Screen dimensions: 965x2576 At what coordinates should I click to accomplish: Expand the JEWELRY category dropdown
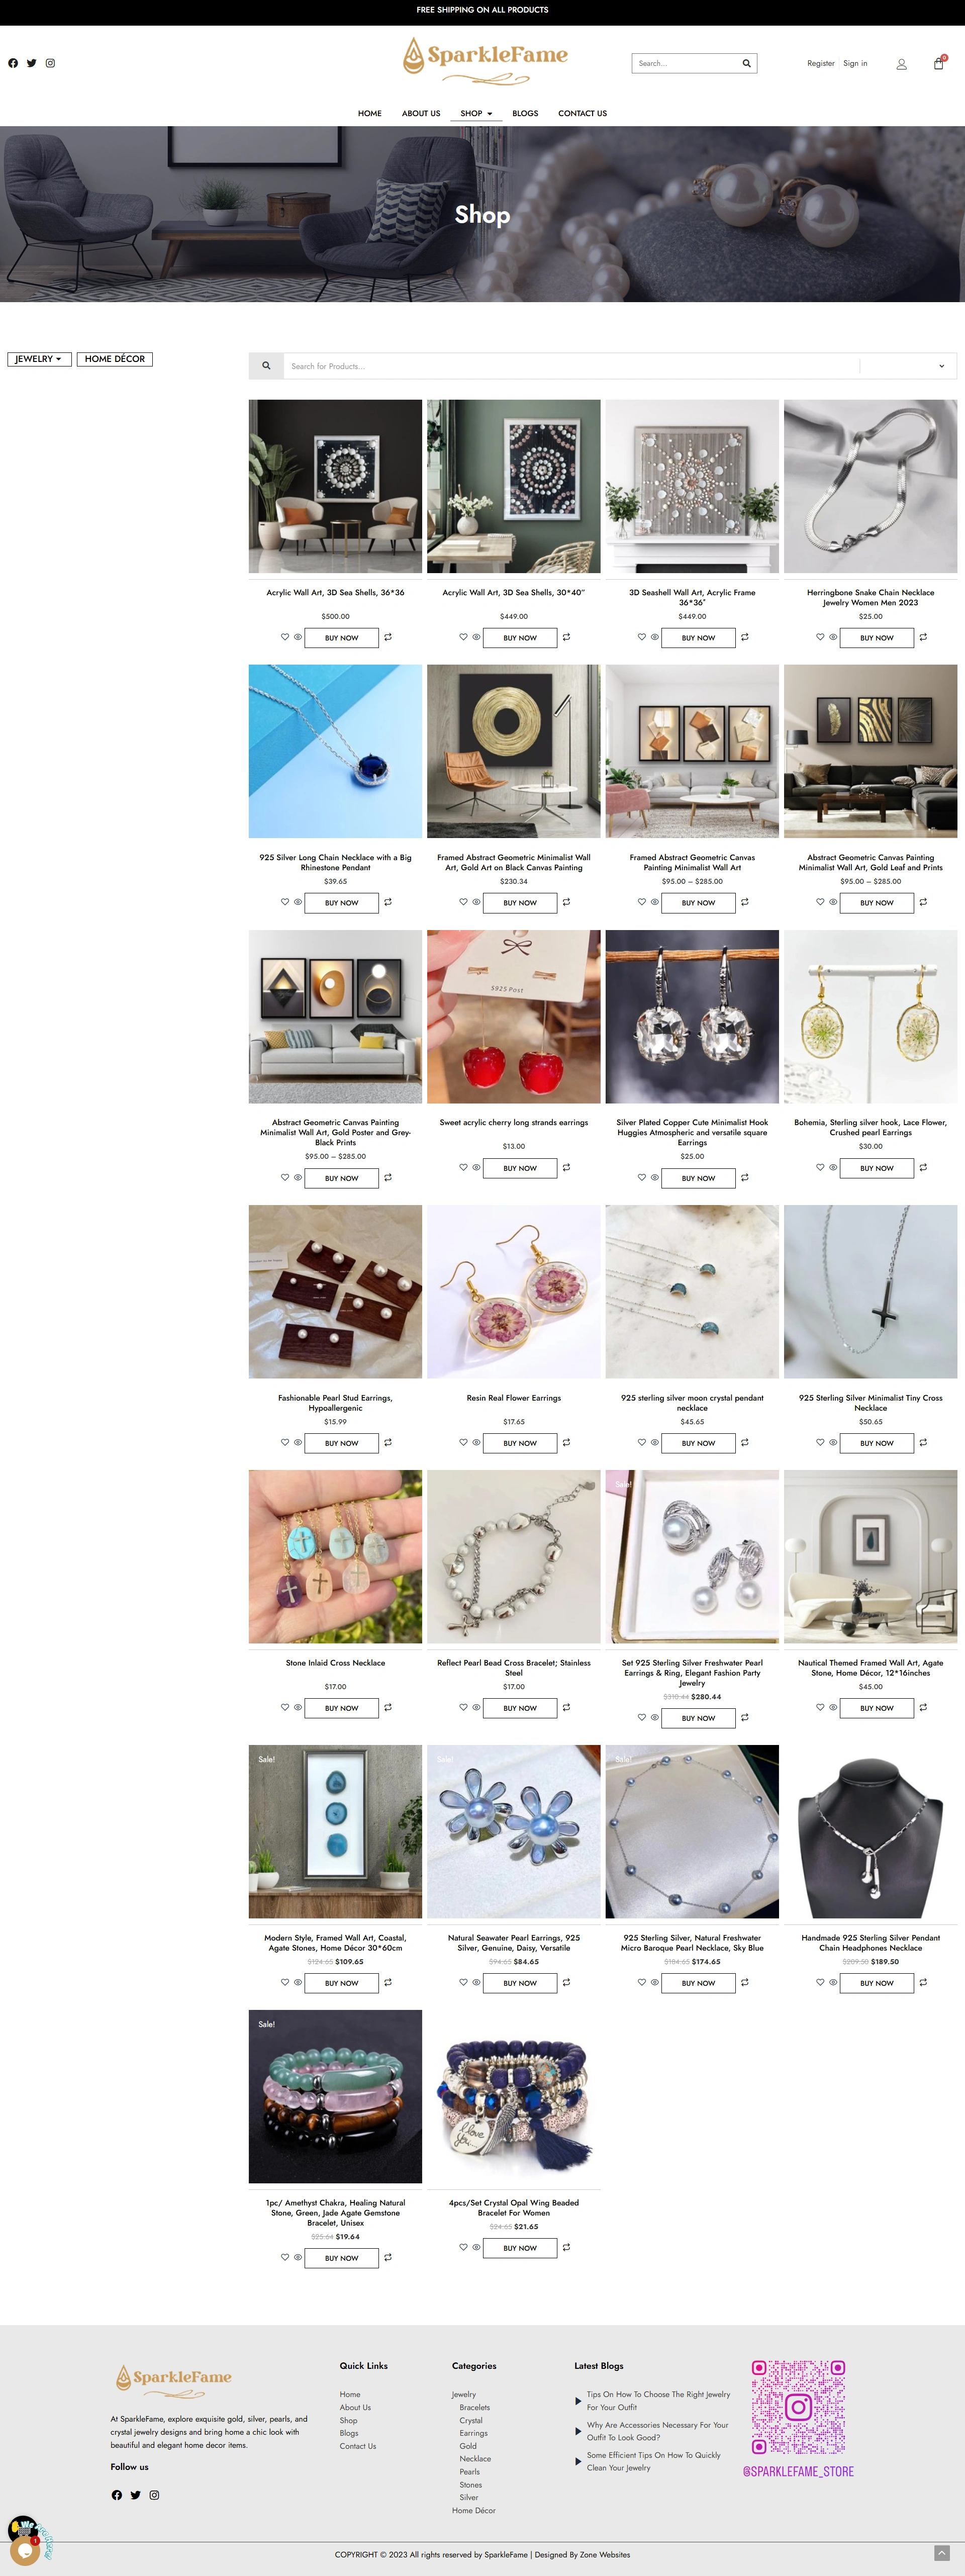39,359
